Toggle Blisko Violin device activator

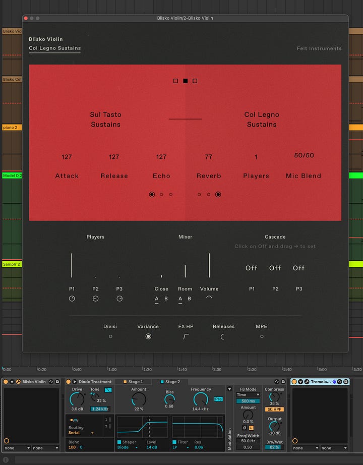click(6, 382)
